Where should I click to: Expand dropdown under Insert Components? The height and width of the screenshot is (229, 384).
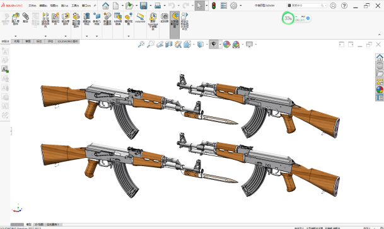coord(15,36)
